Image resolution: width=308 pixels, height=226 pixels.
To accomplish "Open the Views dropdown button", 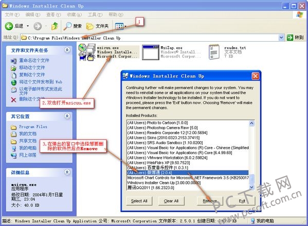I will coord(121,26).
